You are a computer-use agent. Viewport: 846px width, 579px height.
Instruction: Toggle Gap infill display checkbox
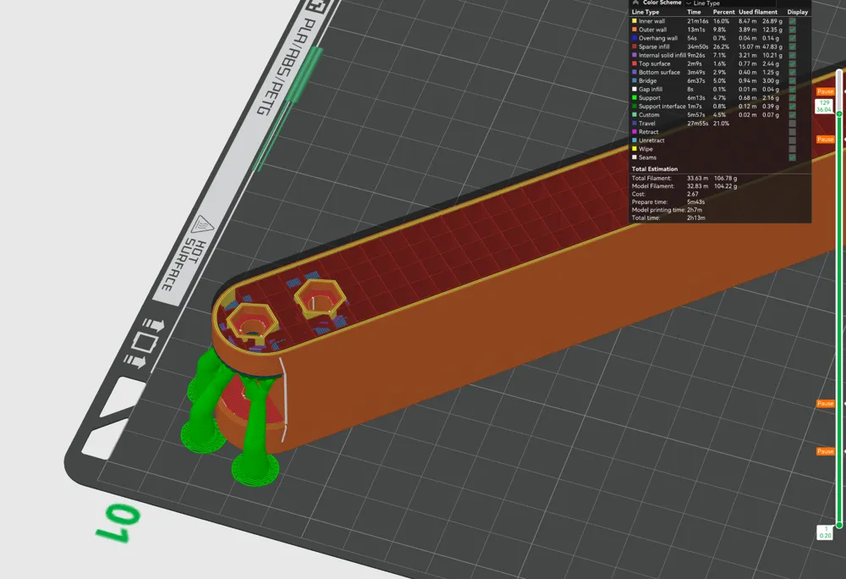[792, 90]
